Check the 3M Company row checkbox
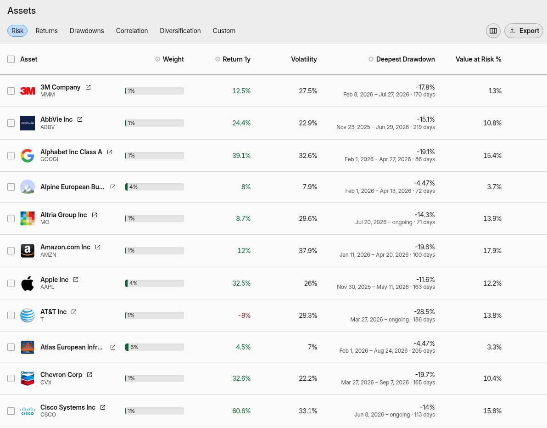The image size is (547, 428). [x=11, y=91]
